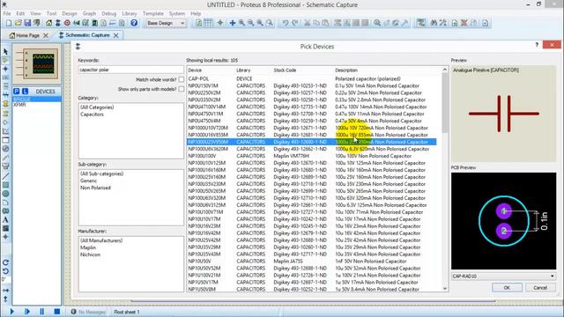Viewport: 564px width, 317px height.
Task: Toggle Show only parts with models checkbox
Action: click(182, 89)
